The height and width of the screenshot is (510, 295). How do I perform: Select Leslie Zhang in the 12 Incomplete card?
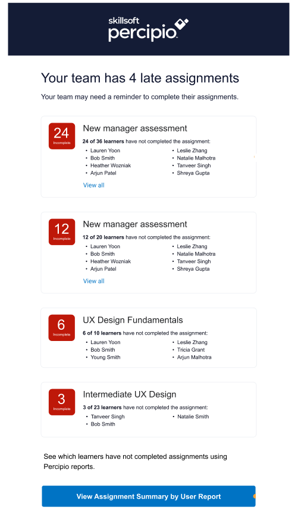click(192, 246)
